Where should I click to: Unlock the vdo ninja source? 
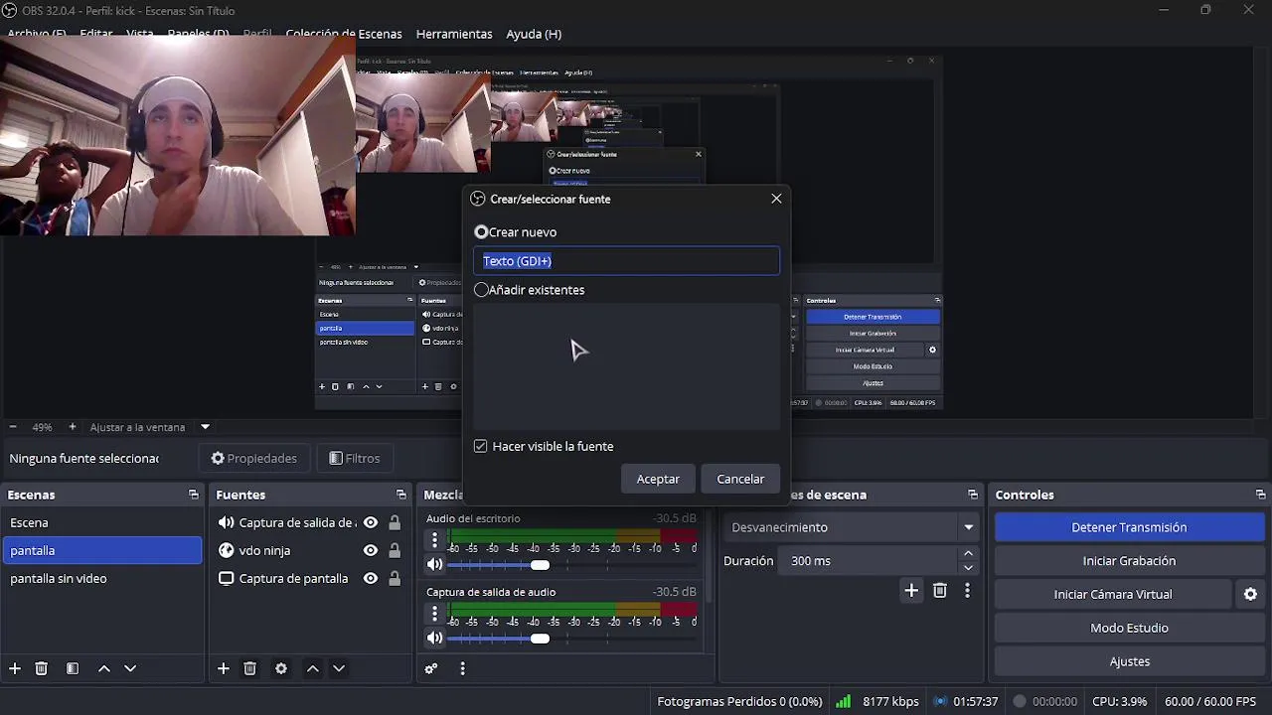(395, 550)
